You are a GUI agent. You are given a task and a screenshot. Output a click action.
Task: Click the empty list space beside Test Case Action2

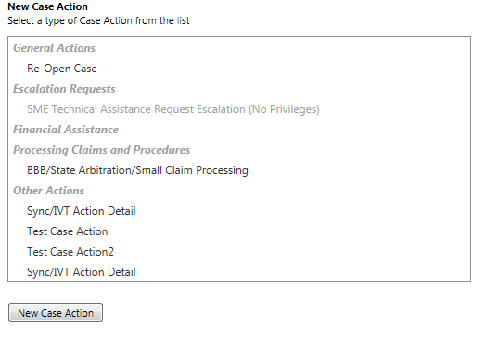[292, 252]
